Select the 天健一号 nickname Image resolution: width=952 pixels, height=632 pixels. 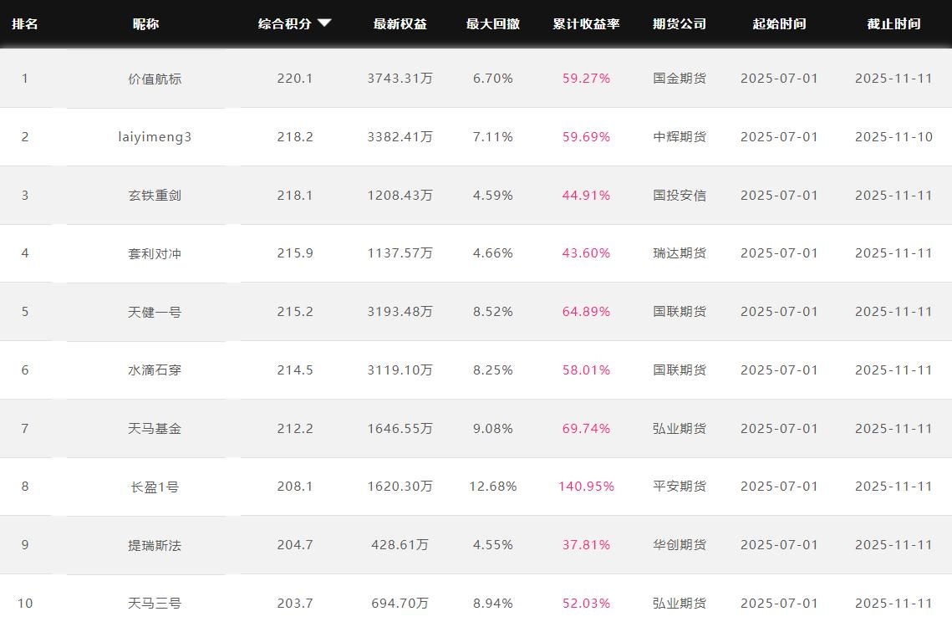click(155, 312)
